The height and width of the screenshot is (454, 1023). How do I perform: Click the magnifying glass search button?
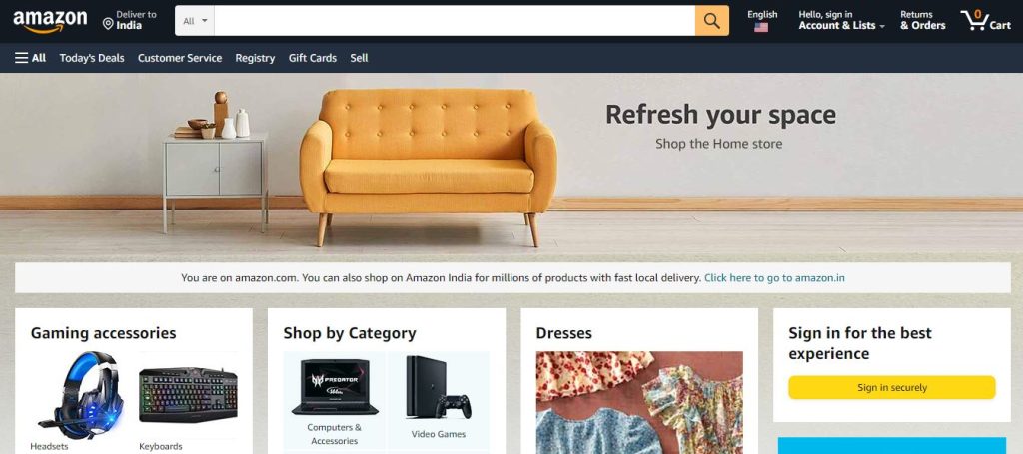(x=711, y=21)
